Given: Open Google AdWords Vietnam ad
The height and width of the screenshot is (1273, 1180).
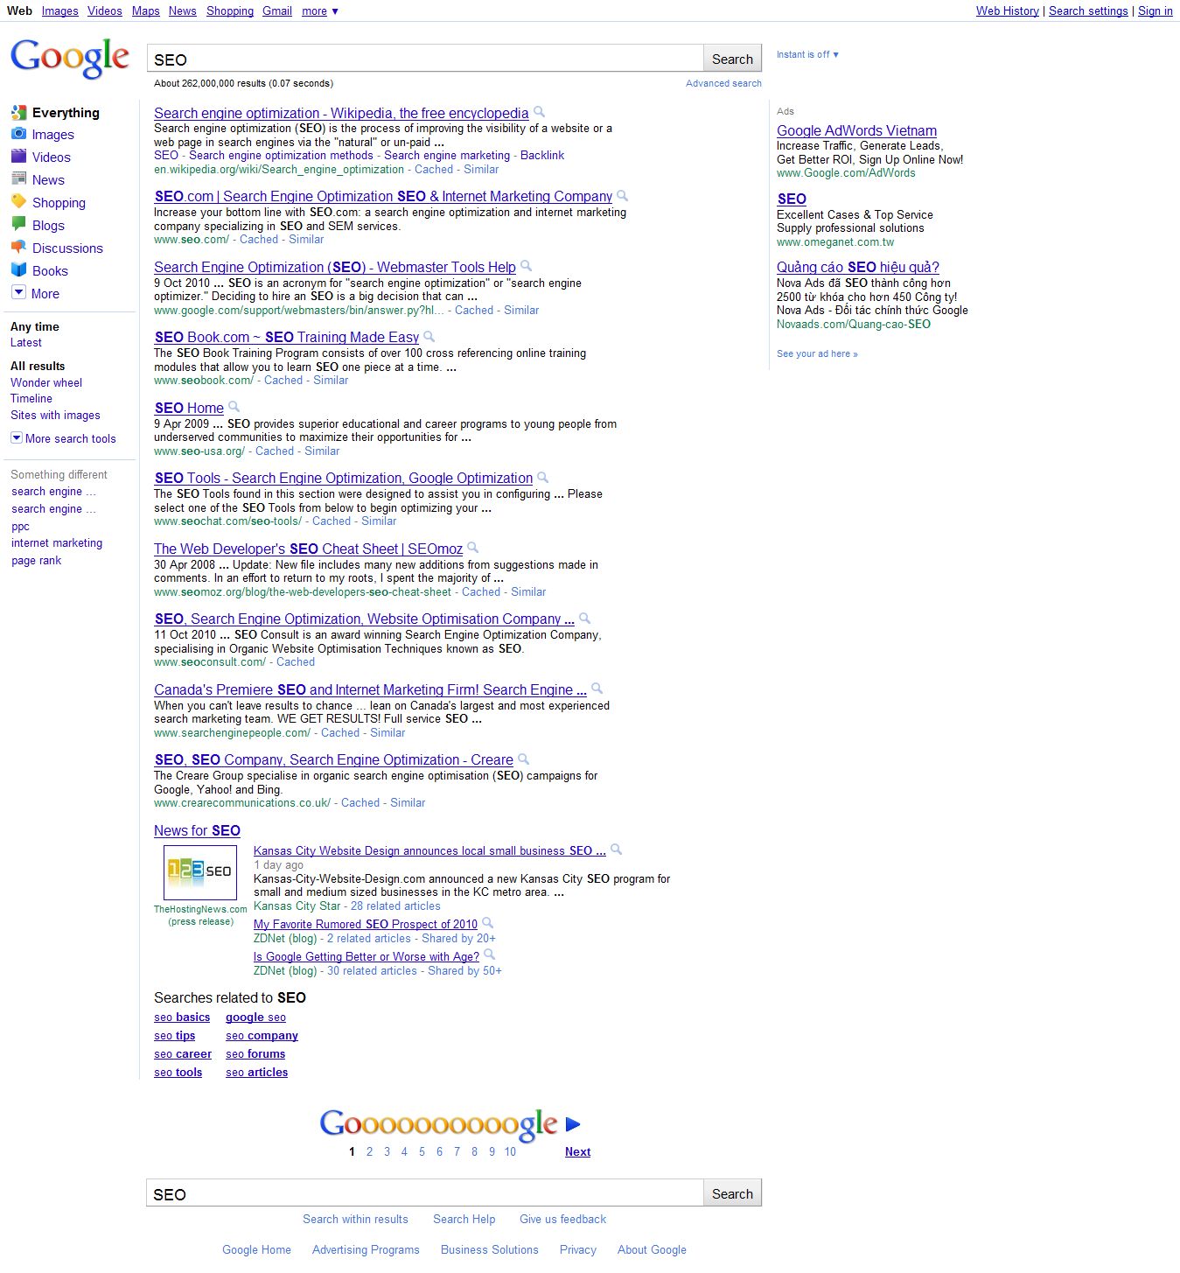Looking at the screenshot, I should 856,130.
